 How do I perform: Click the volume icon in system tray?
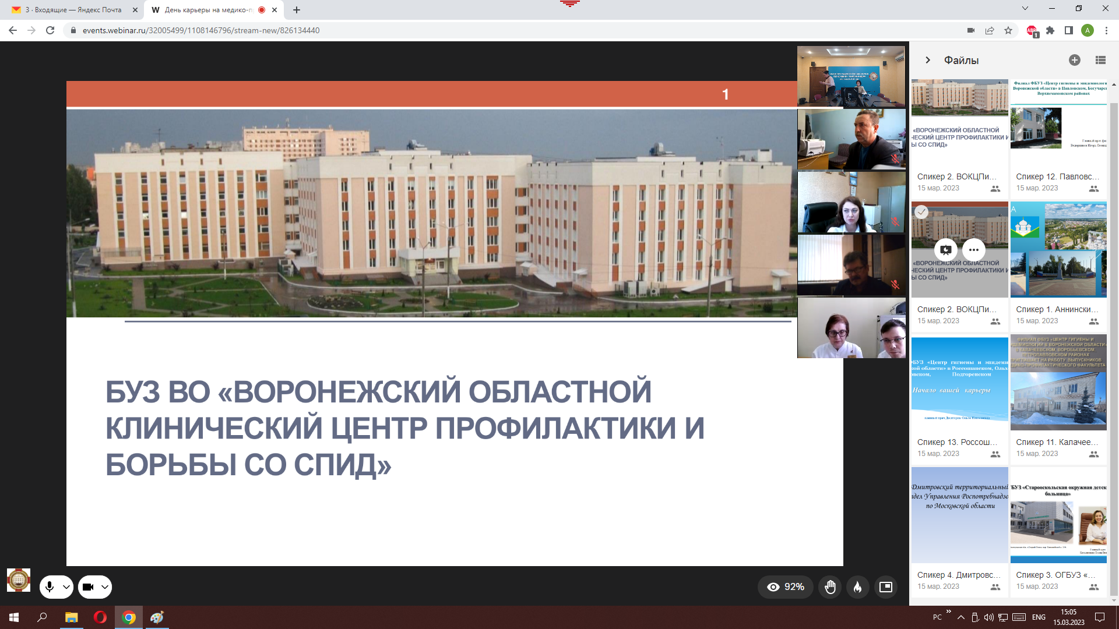click(x=988, y=617)
